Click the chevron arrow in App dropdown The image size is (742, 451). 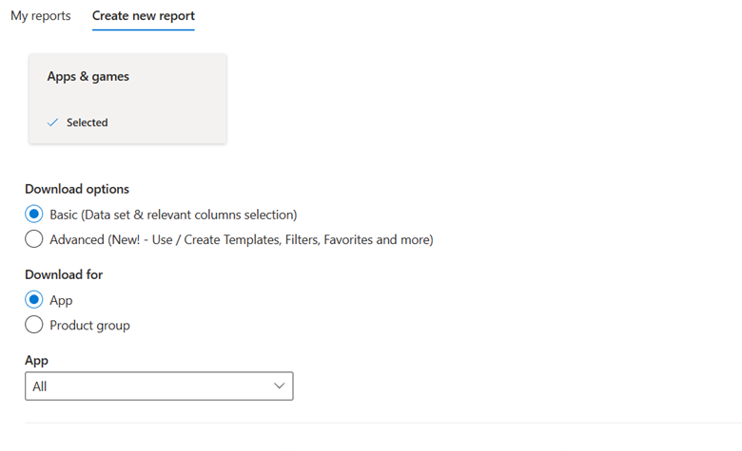(279, 386)
